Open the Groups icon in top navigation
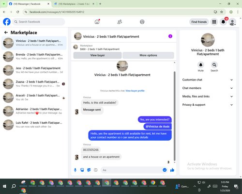 tap(142, 22)
